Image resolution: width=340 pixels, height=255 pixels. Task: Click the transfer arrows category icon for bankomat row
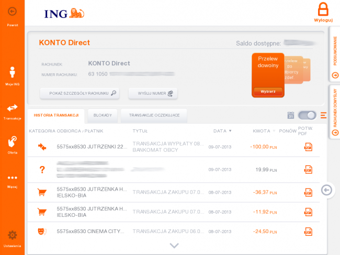[x=42, y=147]
